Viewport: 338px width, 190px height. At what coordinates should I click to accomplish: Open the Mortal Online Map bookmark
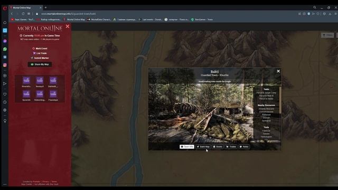74,20
